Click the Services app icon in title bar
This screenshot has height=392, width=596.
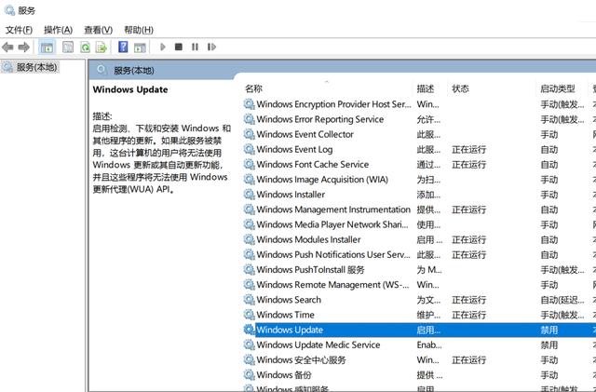click(x=9, y=10)
